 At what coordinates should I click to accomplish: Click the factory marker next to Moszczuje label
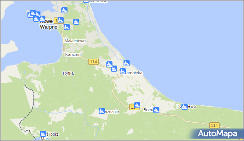[x=102, y=111]
